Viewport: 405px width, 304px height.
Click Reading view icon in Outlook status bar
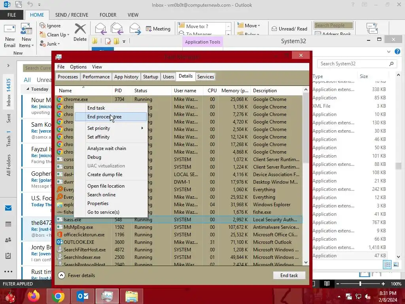pyautogui.click(x=327, y=283)
